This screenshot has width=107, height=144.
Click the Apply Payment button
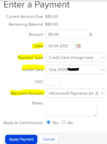21,139
